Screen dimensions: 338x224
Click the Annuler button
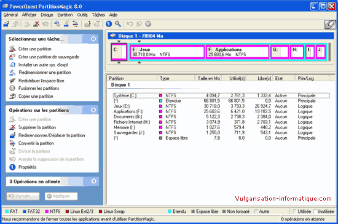pos(23,196)
